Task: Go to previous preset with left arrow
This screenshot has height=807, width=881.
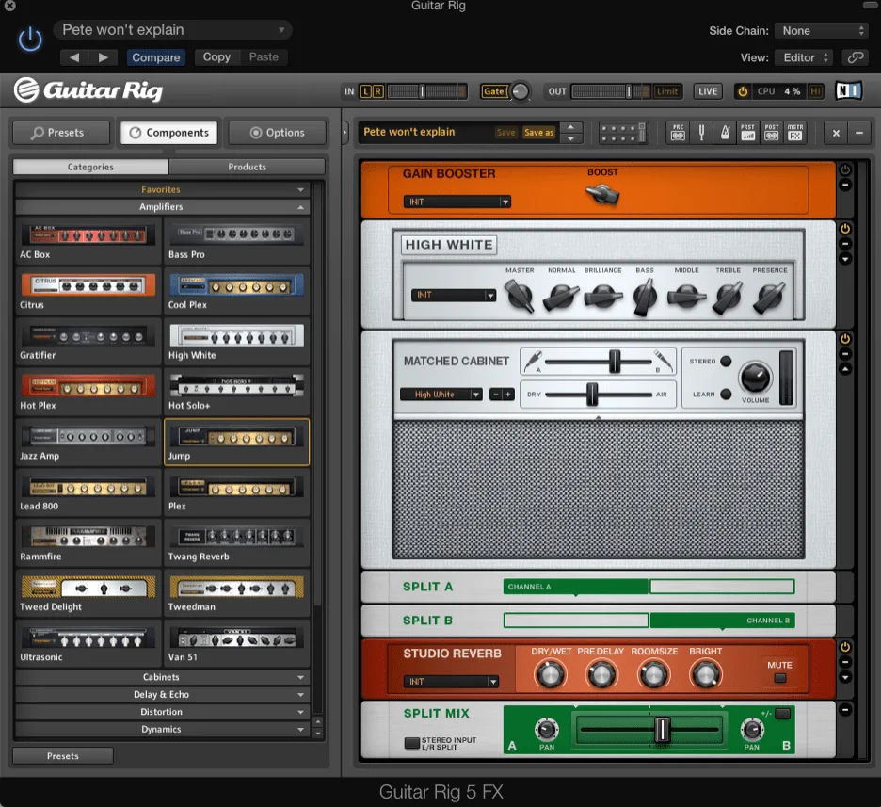Action: coord(74,57)
